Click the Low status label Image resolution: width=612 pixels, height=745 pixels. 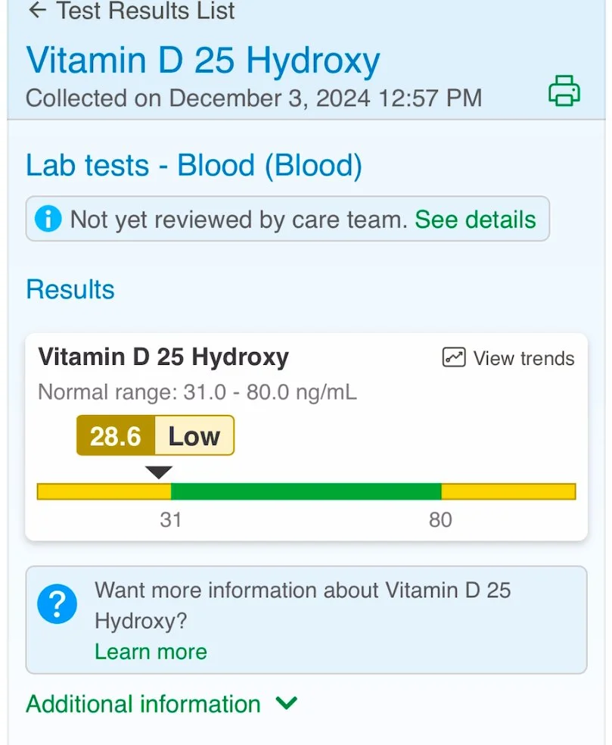[x=194, y=435]
